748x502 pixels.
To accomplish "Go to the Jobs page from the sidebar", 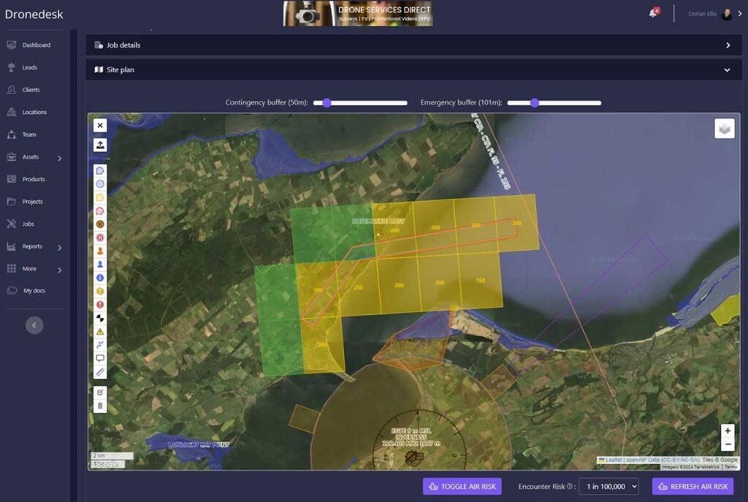I will pos(28,224).
